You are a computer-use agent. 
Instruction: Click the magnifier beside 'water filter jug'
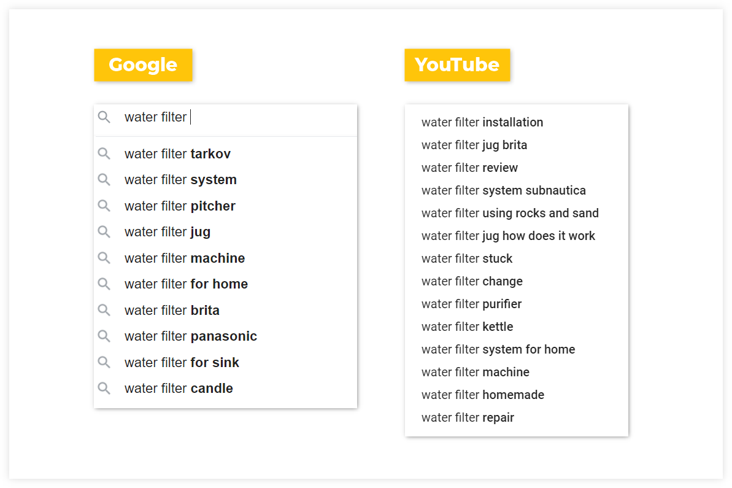pos(104,232)
